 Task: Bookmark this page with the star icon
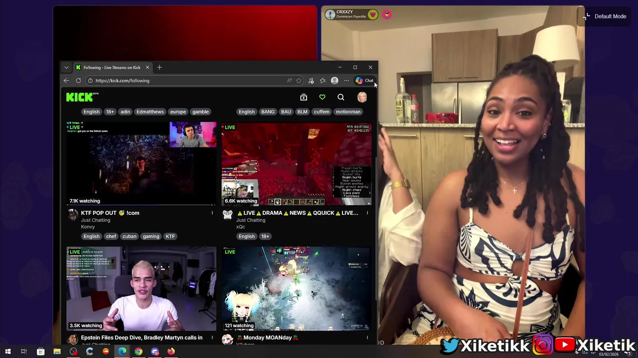299,81
